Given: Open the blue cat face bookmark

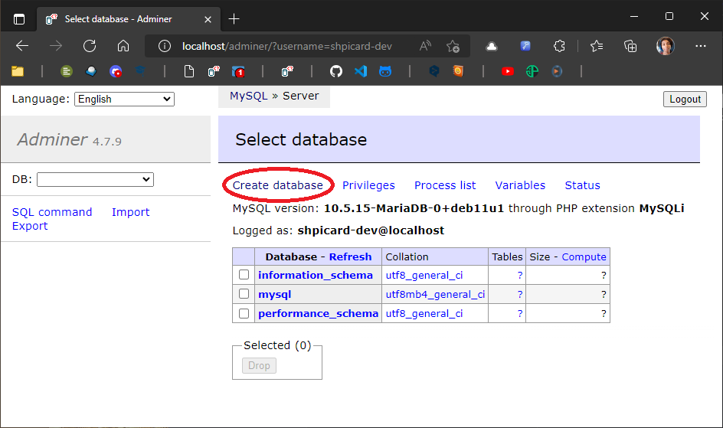Looking at the screenshot, I should point(385,71).
